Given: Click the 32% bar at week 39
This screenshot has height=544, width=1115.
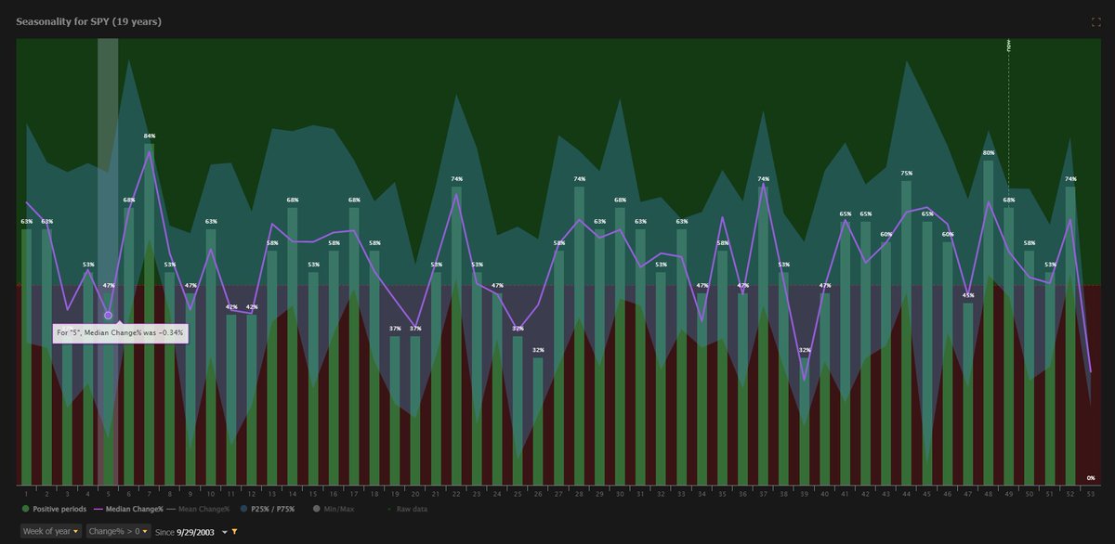Looking at the screenshot, I should point(805,421).
